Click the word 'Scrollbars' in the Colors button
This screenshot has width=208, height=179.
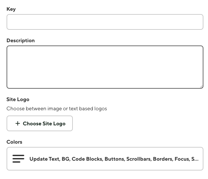coord(138,159)
